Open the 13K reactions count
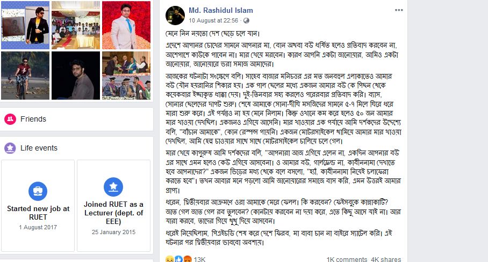The width and height of the screenshot is (488, 262). tap(199, 259)
